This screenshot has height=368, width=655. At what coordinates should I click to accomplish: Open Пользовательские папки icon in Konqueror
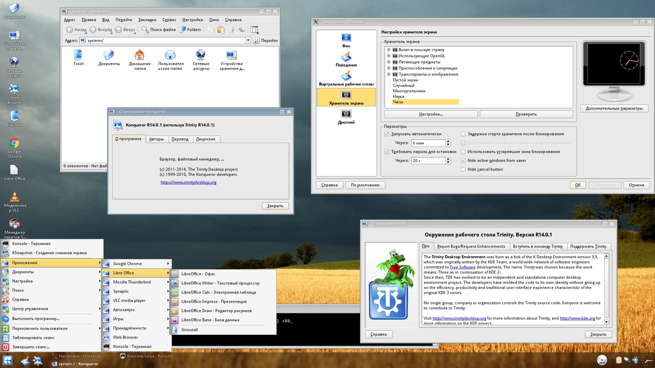[171, 60]
